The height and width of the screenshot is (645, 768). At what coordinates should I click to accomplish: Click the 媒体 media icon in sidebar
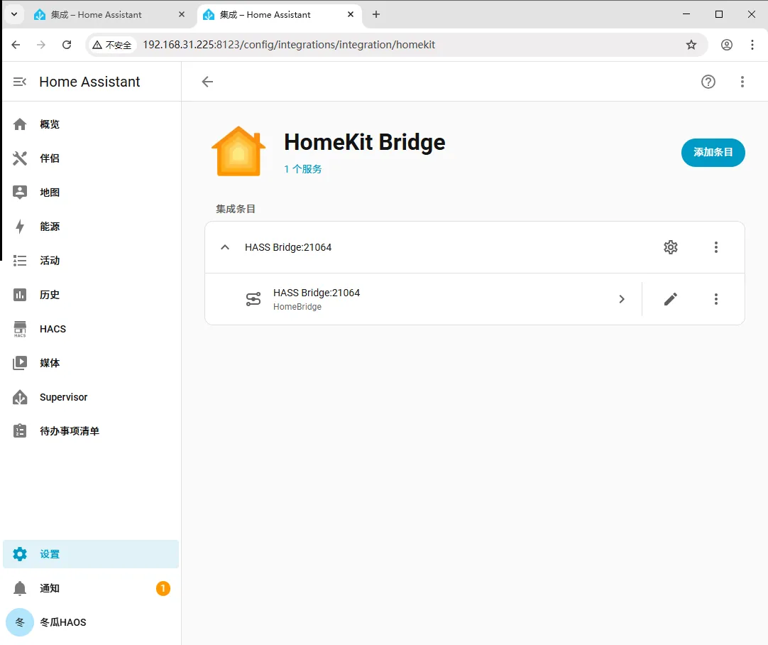tap(20, 363)
